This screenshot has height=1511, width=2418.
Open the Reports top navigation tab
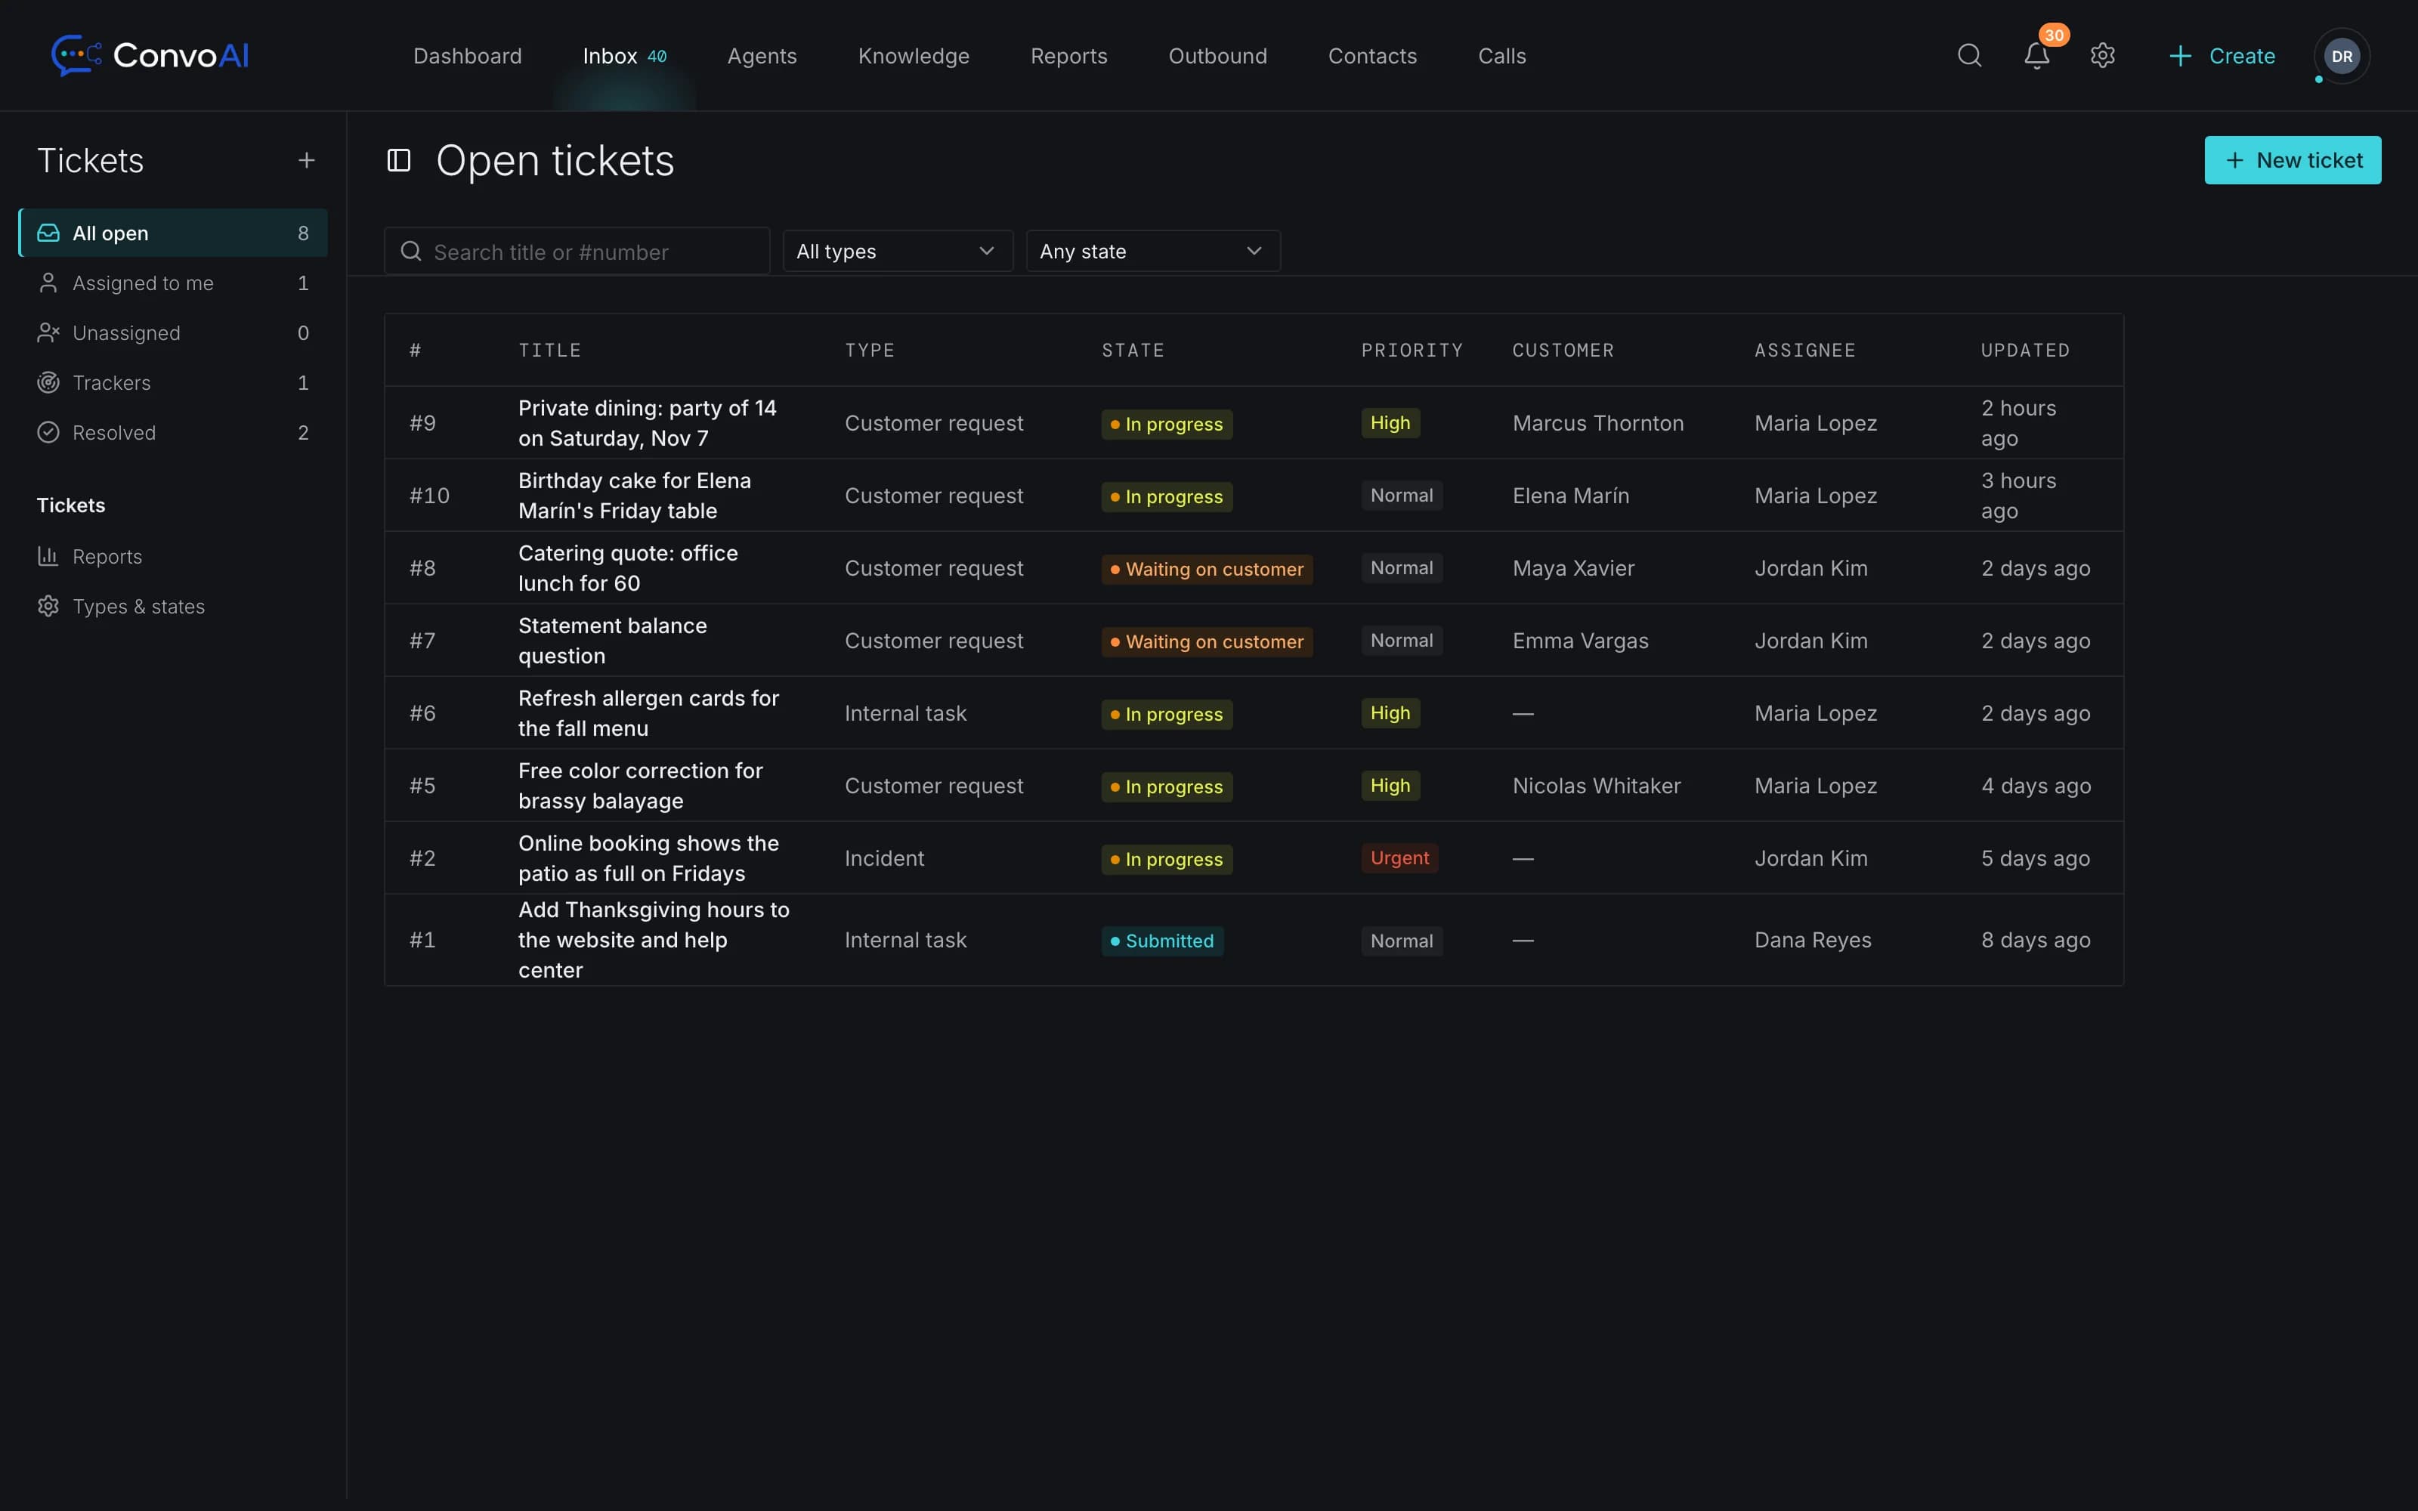(x=1068, y=56)
